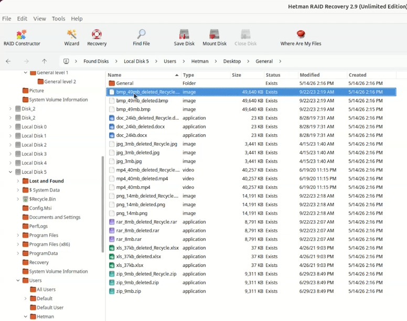Select the All Users folder in the tree

[46, 290]
